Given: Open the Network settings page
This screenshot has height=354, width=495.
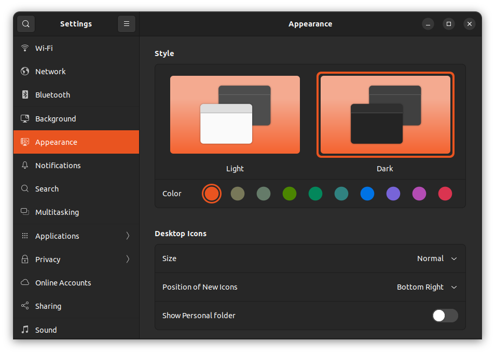Looking at the screenshot, I should [x=50, y=72].
